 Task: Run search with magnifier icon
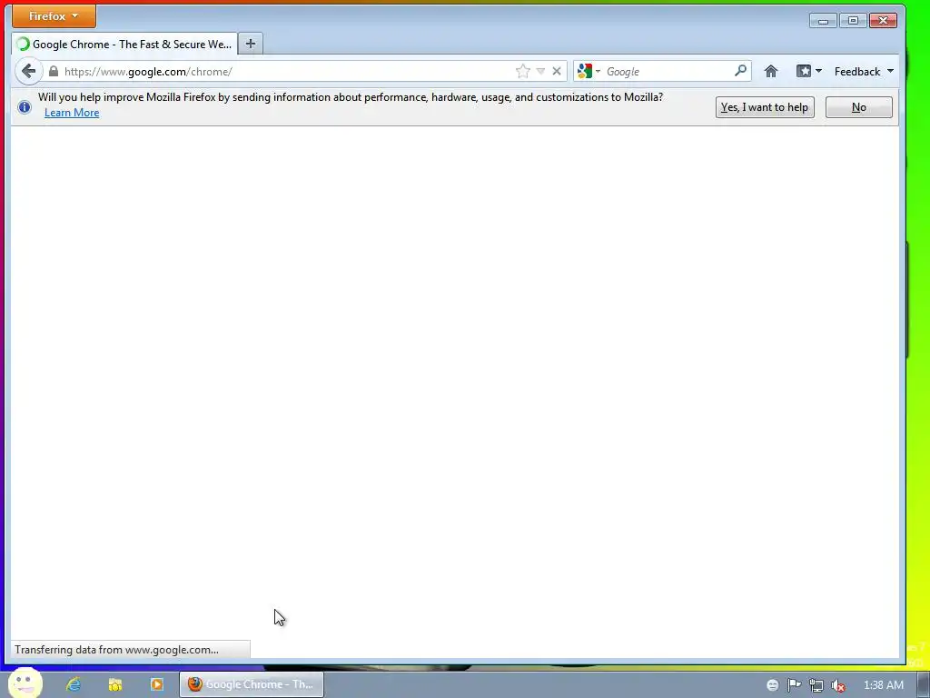740,71
